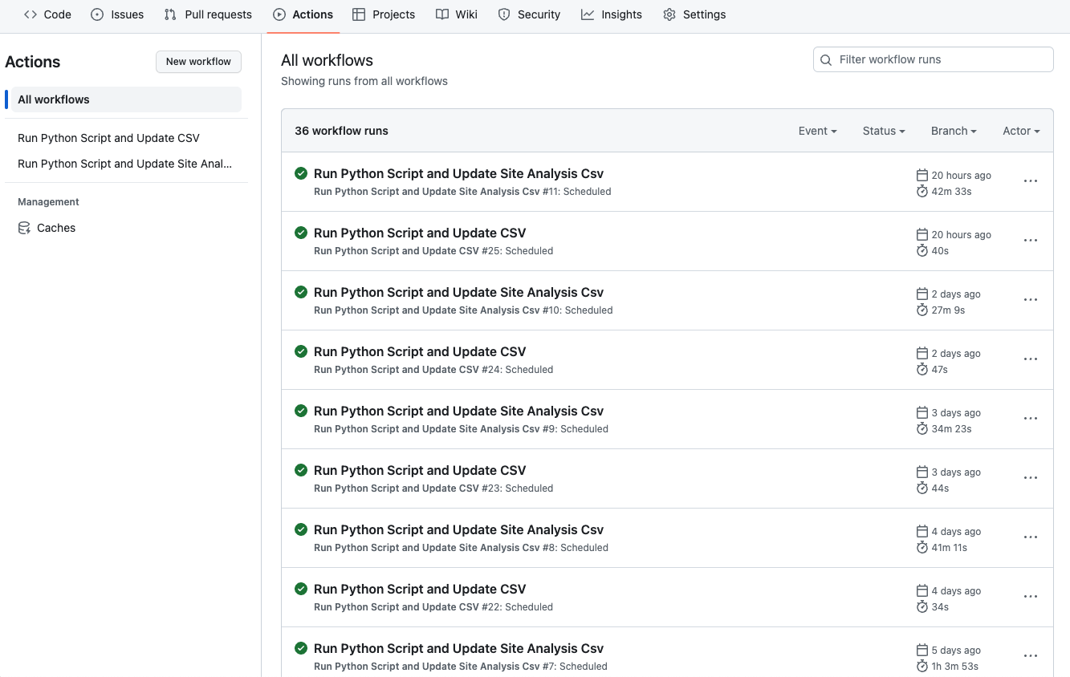Focus the Filter workflow runs field

tap(933, 59)
